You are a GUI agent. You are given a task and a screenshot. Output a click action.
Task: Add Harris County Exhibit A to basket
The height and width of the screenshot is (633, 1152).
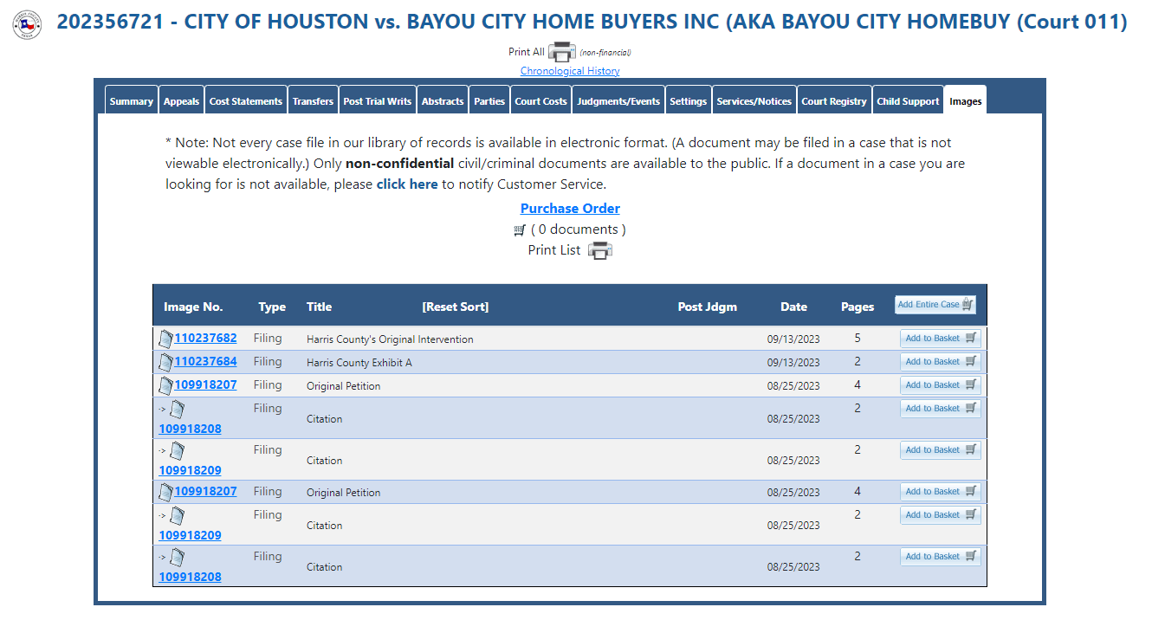pos(941,362)
